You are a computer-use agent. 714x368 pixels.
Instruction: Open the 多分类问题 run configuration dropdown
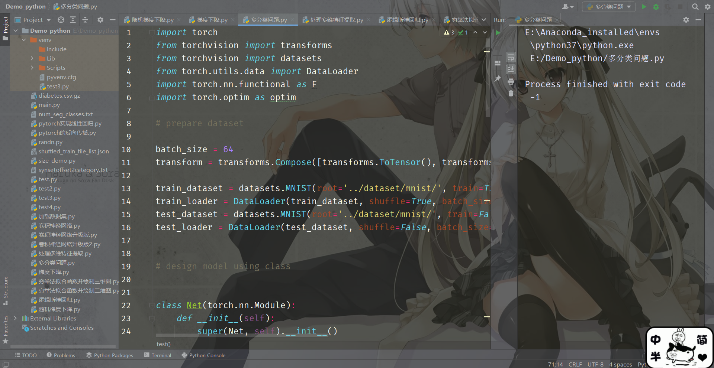609,7
